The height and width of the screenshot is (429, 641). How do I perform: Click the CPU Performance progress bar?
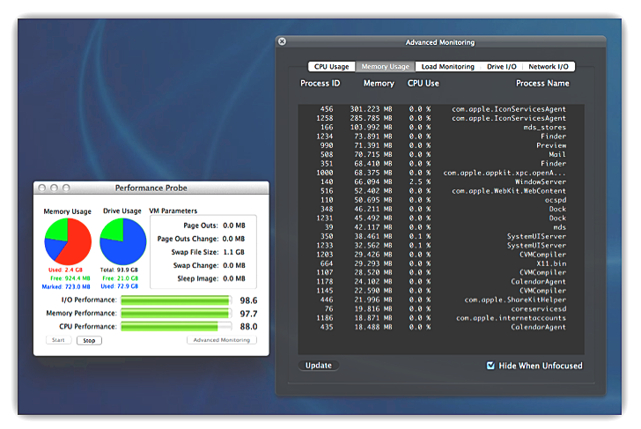[176, 327]
